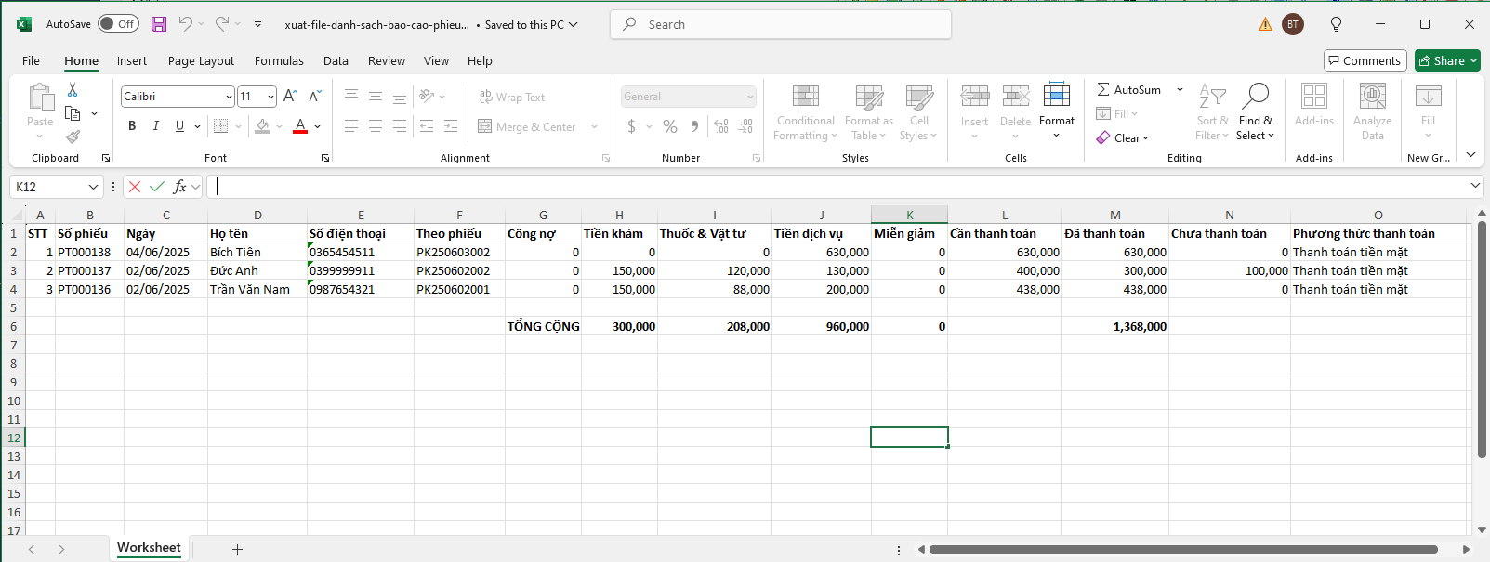Switch to the Data tab
This screenshot has width=1490, height=562.
336,60
